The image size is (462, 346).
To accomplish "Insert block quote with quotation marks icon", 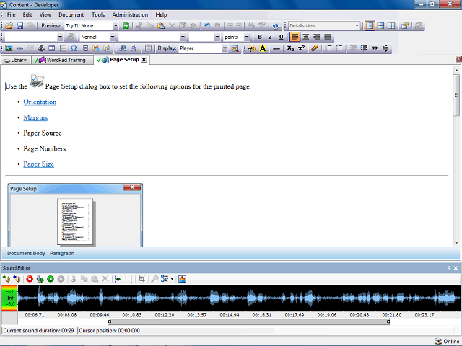I will pyautogui.click(x=375, y=48).
